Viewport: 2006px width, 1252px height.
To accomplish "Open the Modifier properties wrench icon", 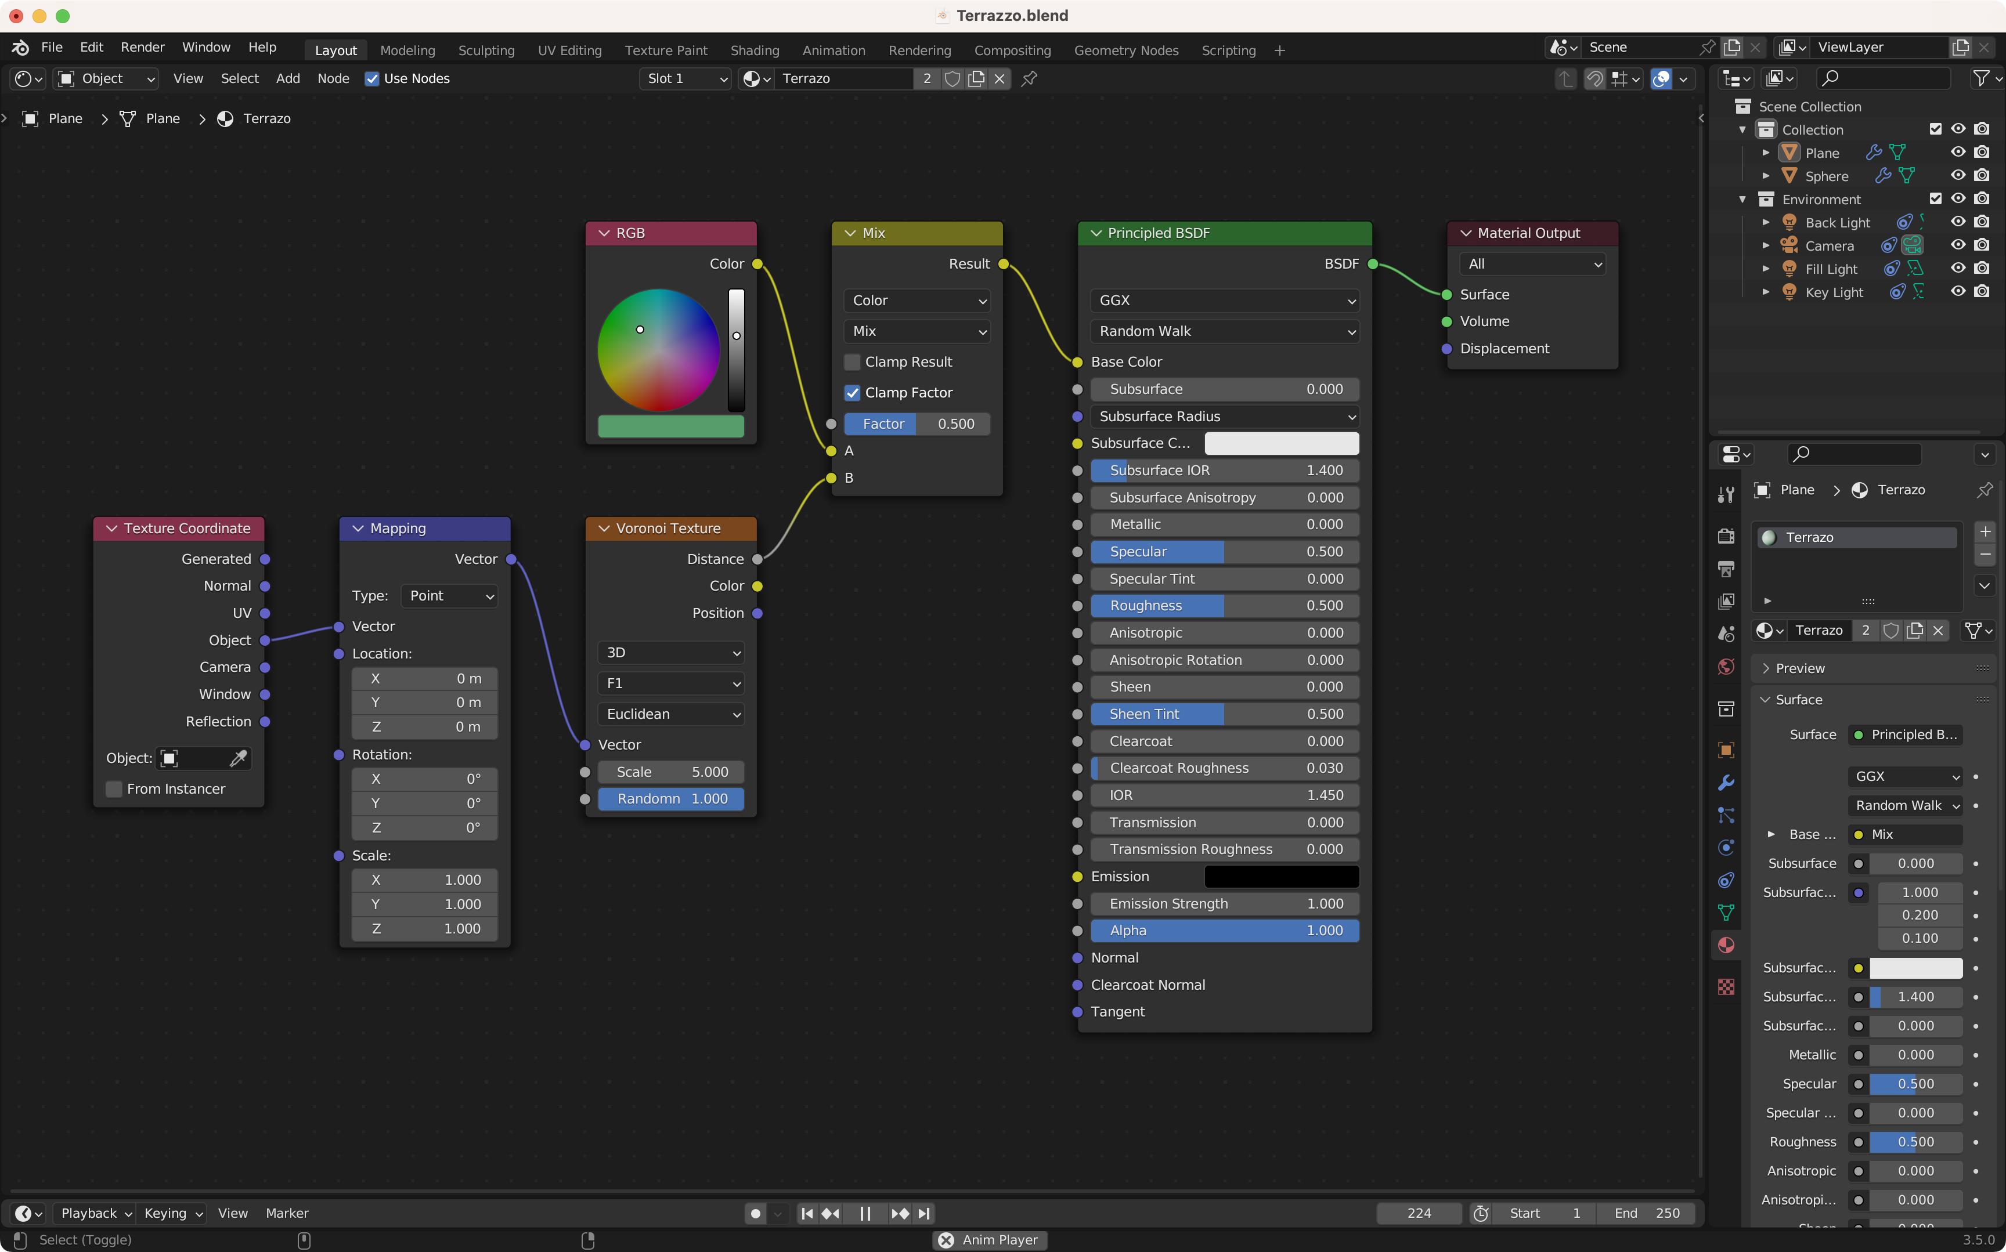I will [1726, 783].
